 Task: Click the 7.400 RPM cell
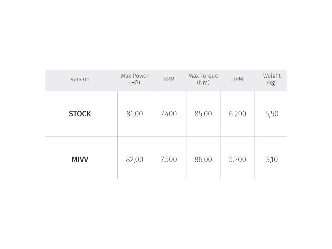click(169, 114)
